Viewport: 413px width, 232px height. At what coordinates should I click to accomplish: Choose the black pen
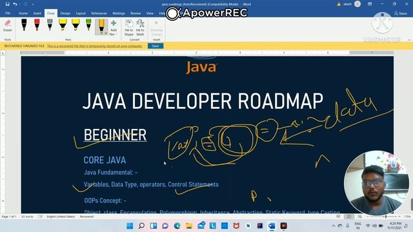[x=24, y=24]
